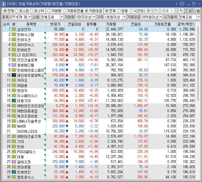
Task: Click the 현재가 column header
Action: [55, 24]
